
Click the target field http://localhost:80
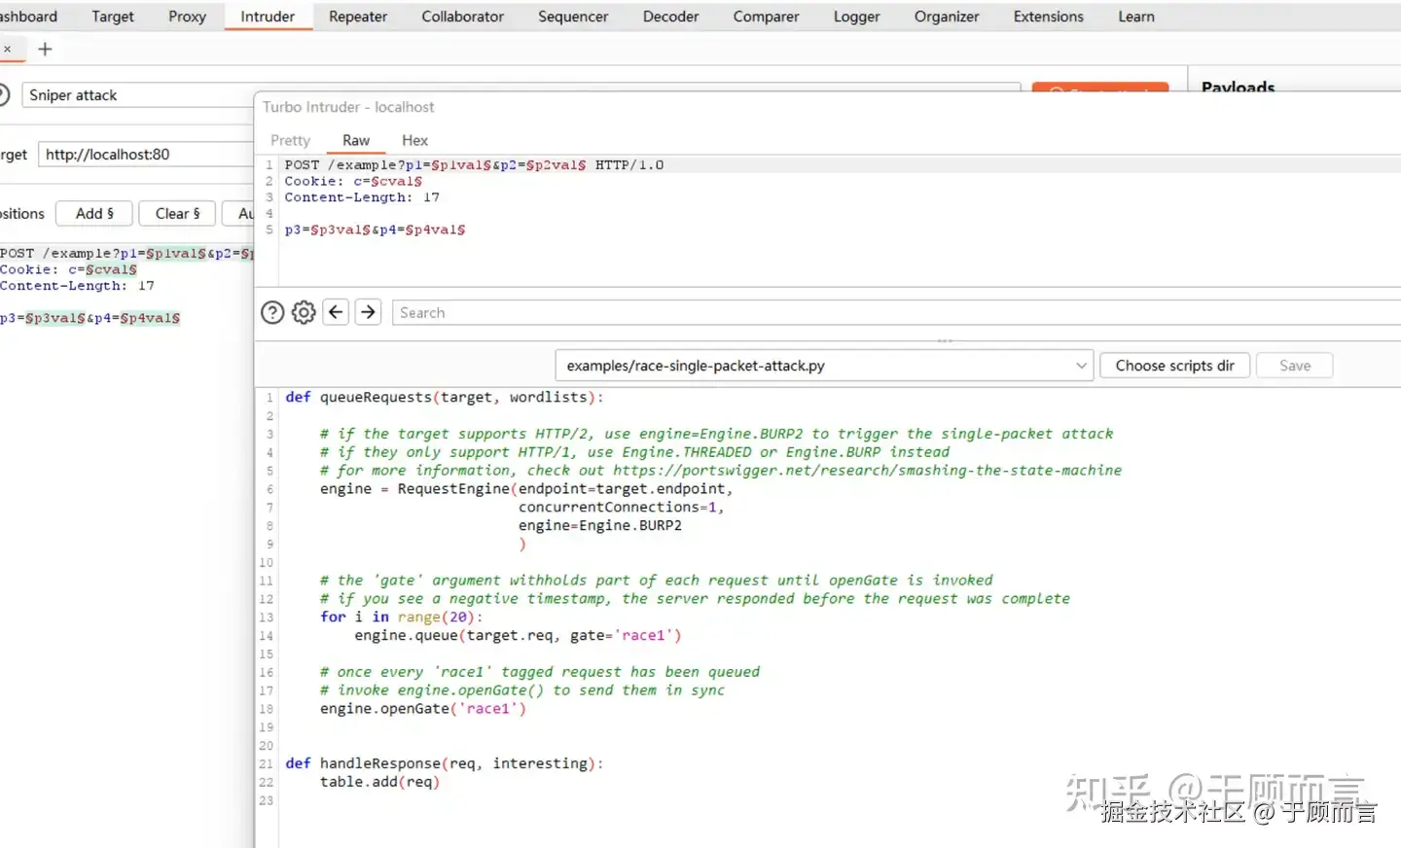pyautogui.click(x=146, y=154)
